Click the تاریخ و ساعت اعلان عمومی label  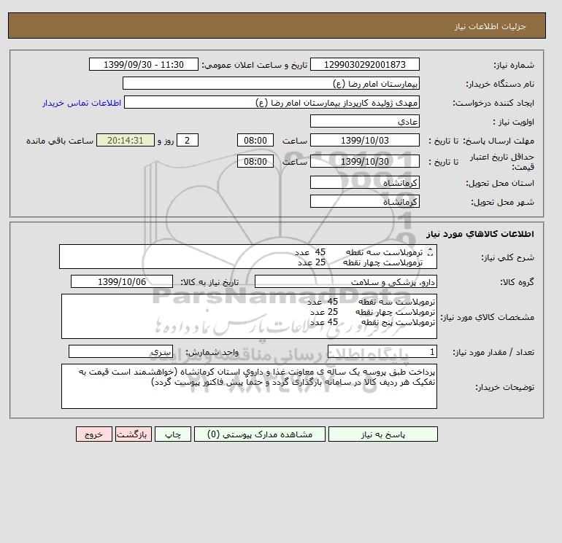coord(255,65)
